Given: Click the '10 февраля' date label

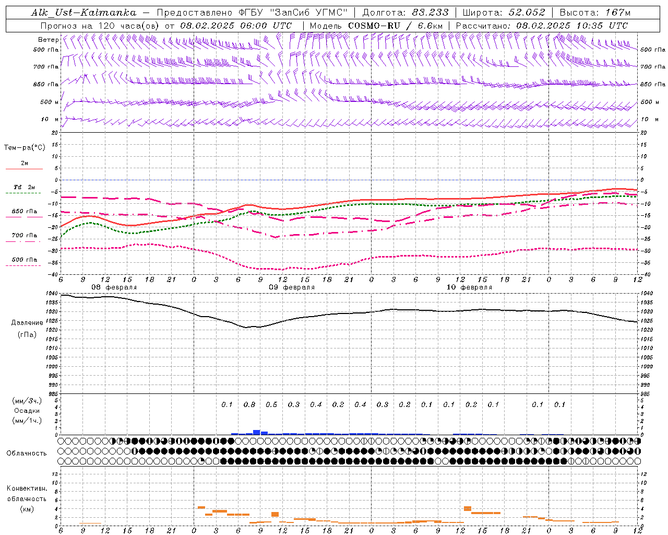Looking at the screenshot, I should coord(469,287).
